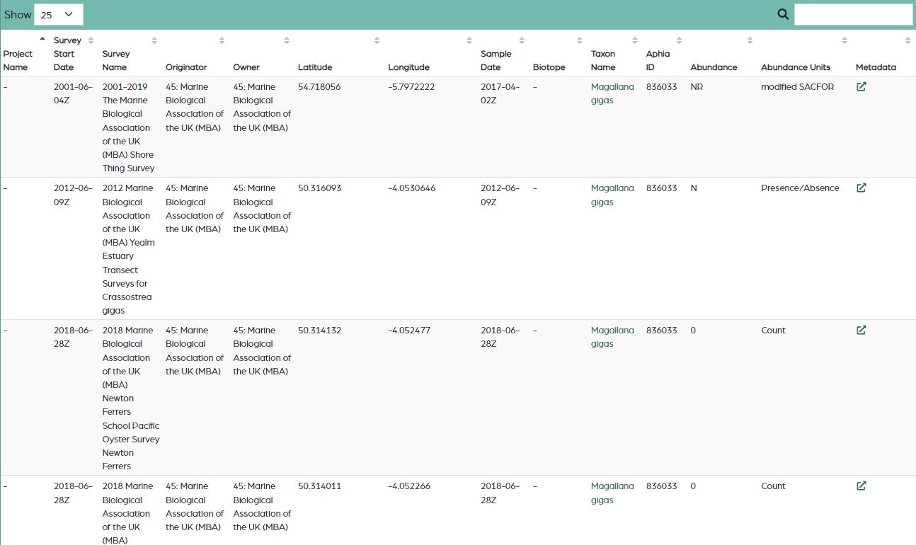Click the Taxon Name column header

pyautogui.click(x=603, y=60)
